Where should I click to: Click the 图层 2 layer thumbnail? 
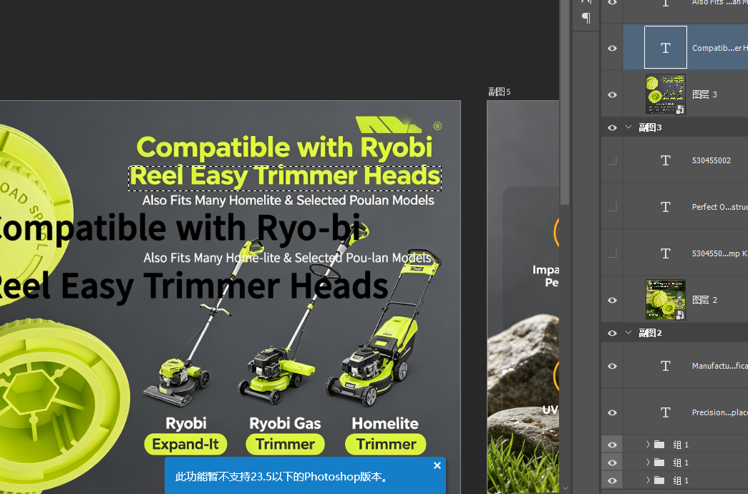(x=666, y=300)
